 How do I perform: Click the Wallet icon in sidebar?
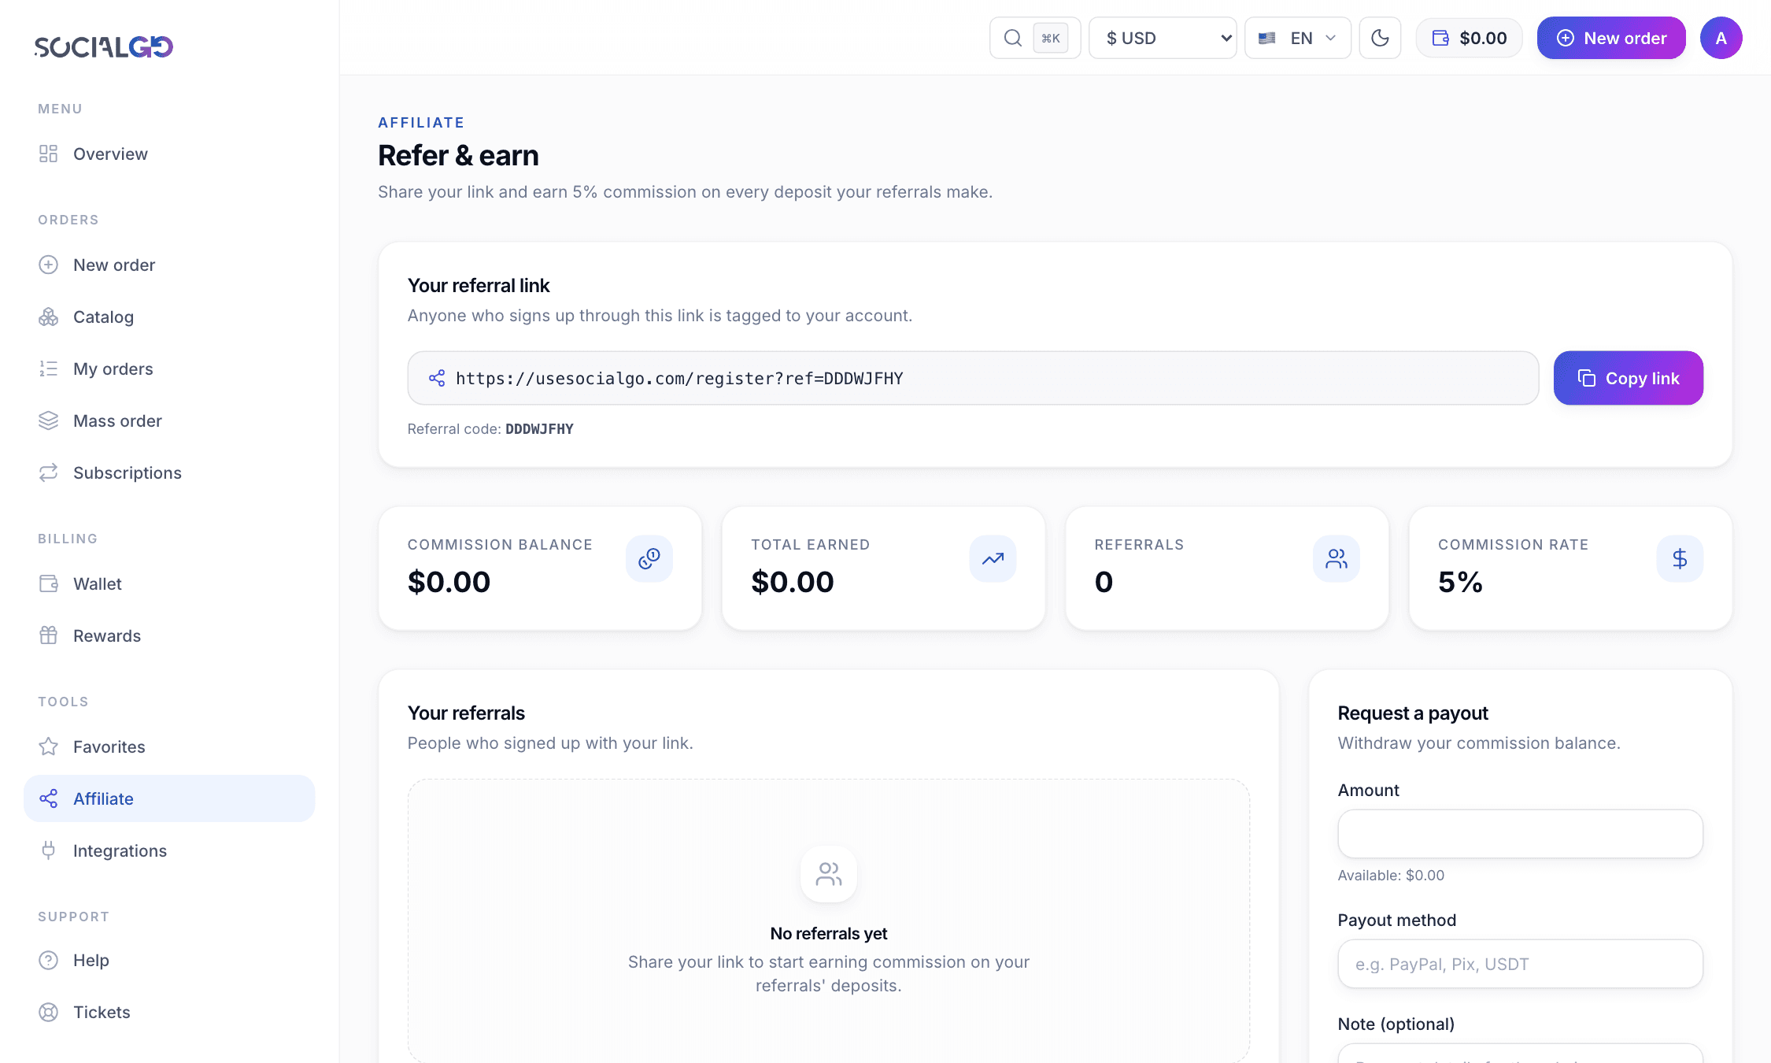pos(49,583)
